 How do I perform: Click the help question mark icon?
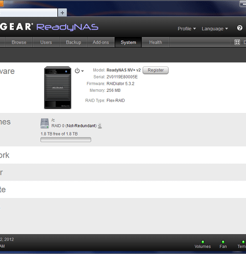(240, 28)
